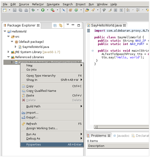Image resolution: width=150 pixels, height=160 pixels.
Task: Click the Print toolbar icon
Action: [x=26, y=10]
